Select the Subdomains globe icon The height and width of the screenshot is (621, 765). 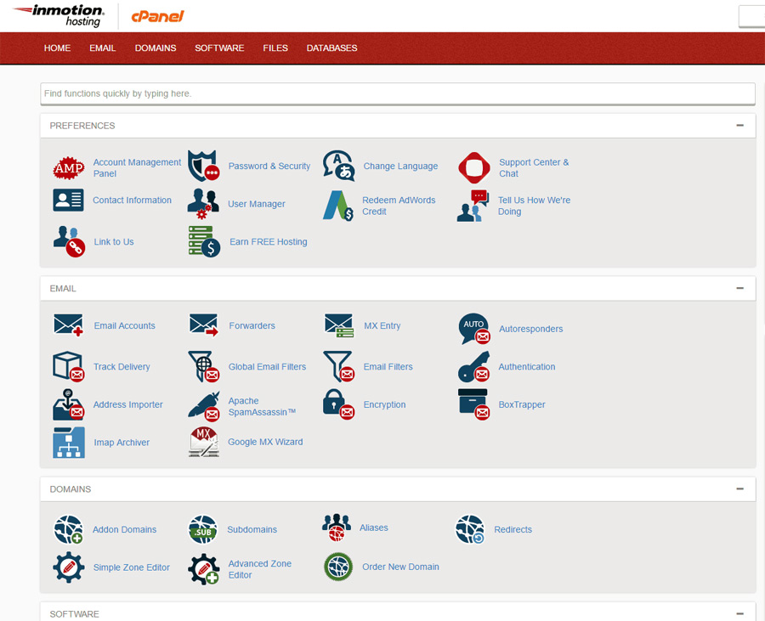203,529
